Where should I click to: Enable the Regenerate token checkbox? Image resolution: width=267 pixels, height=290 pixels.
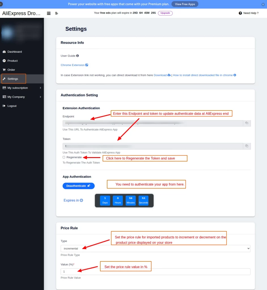(x=64, y=157)
